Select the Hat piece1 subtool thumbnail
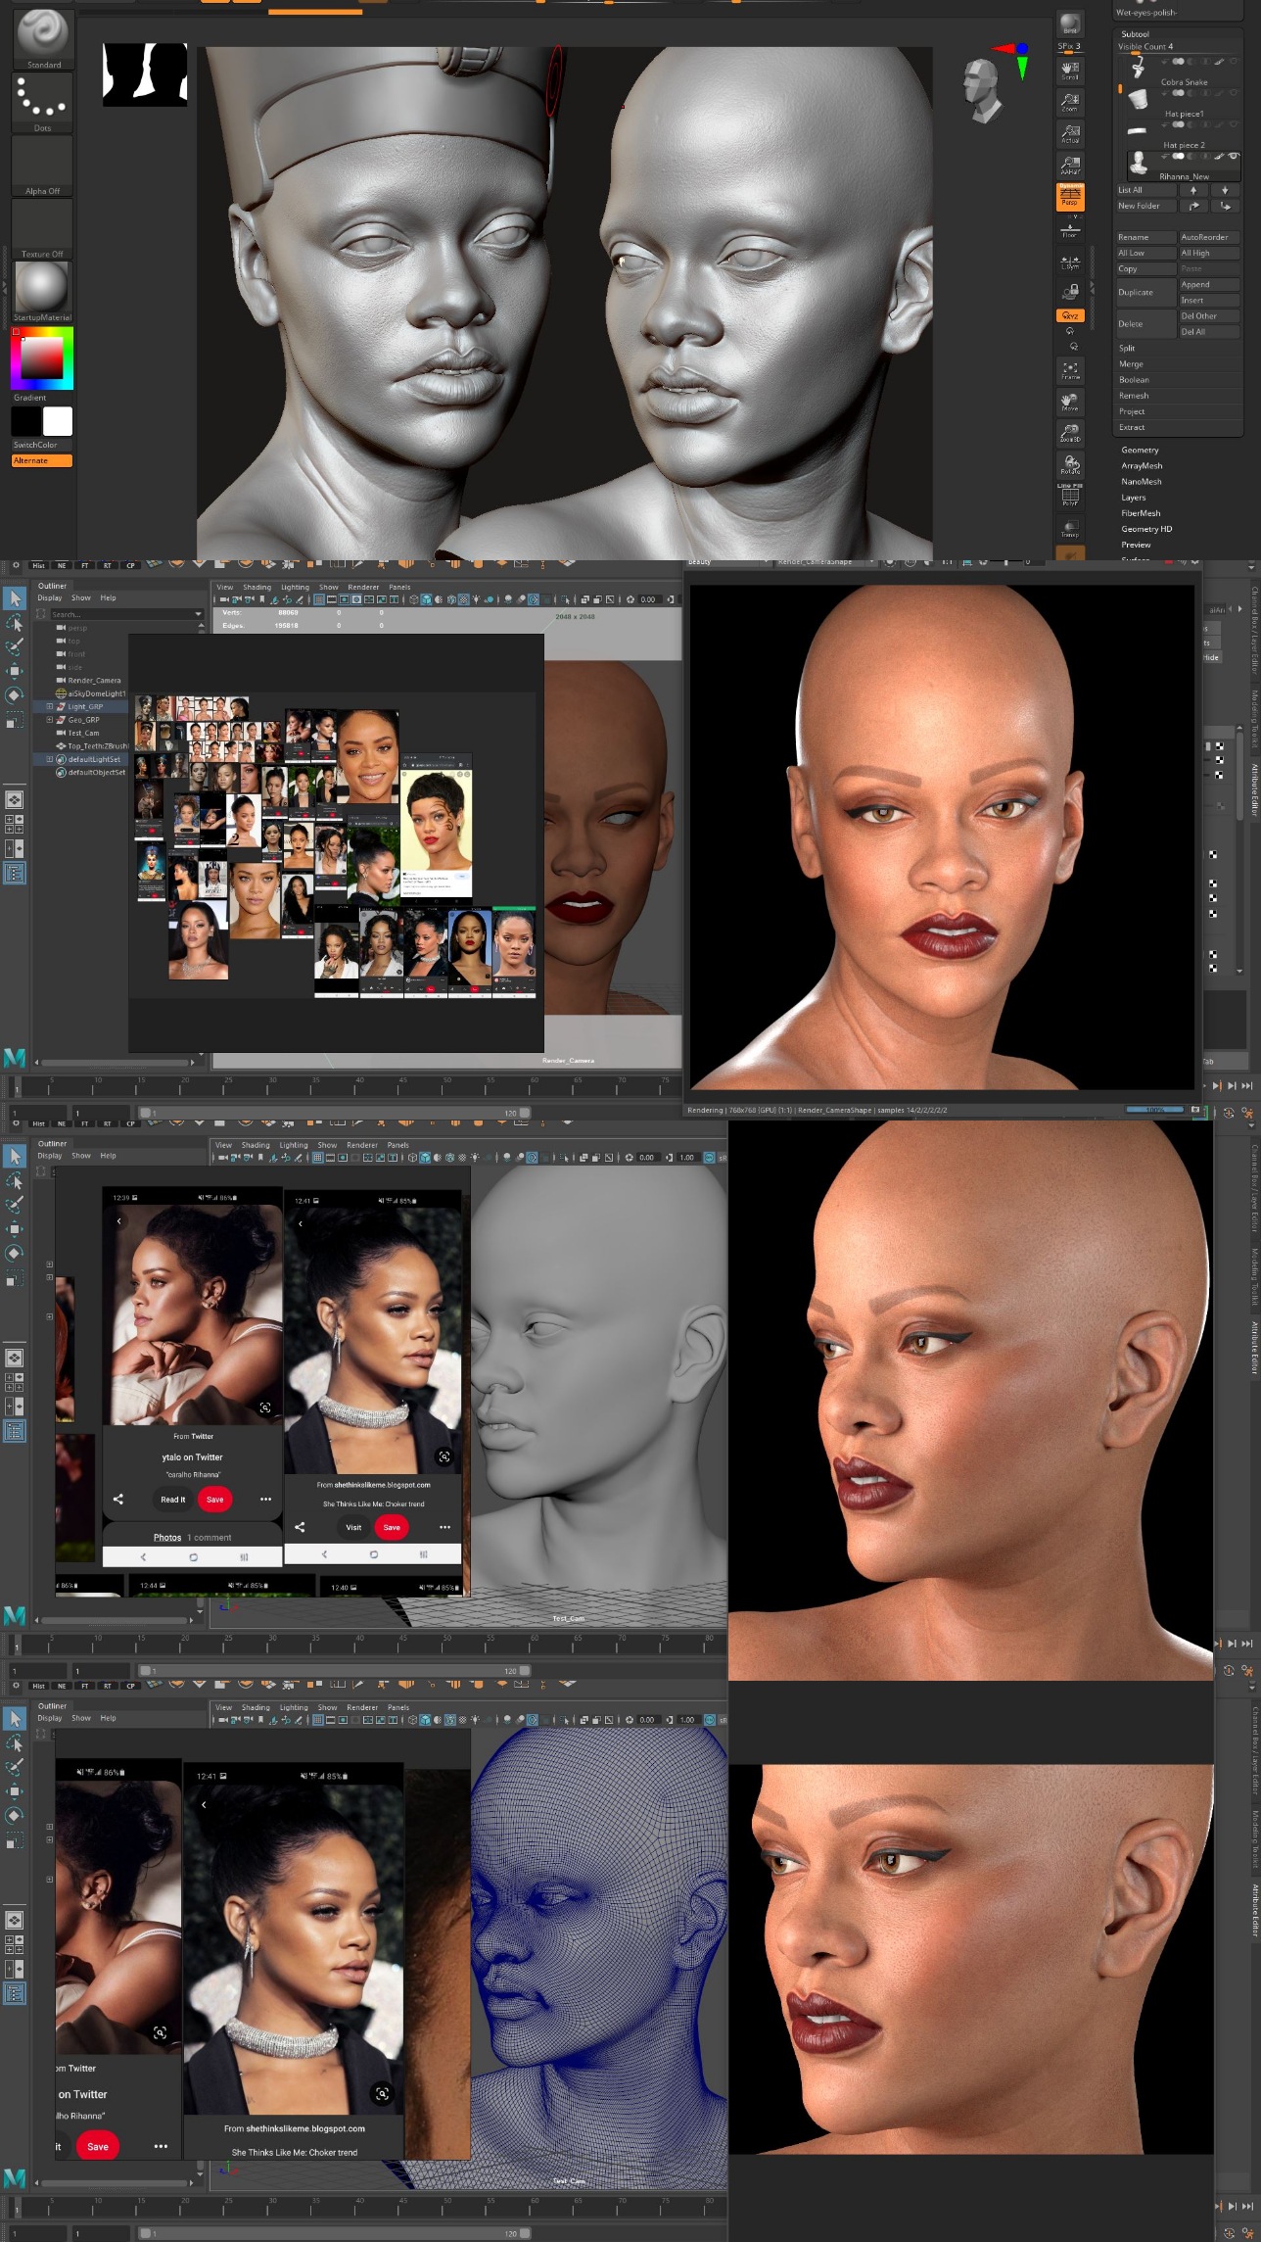This screenshot has height=2242, width=1261. pyautogui.click(x=1138, y=98)
